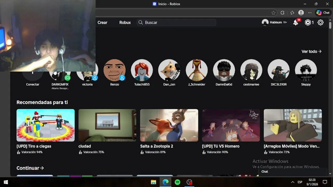333x187 pixels.
Task: Add this page to favorites star
Action: pyautogui.click(x=273, y=13)
